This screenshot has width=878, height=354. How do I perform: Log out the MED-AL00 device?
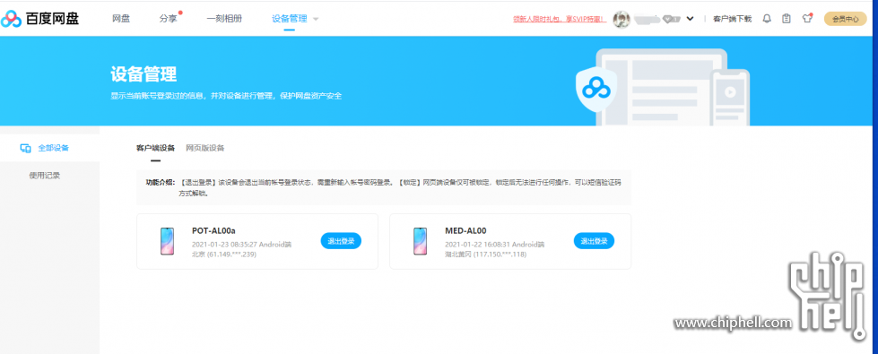pyautogui.click(x=594, y=241)
